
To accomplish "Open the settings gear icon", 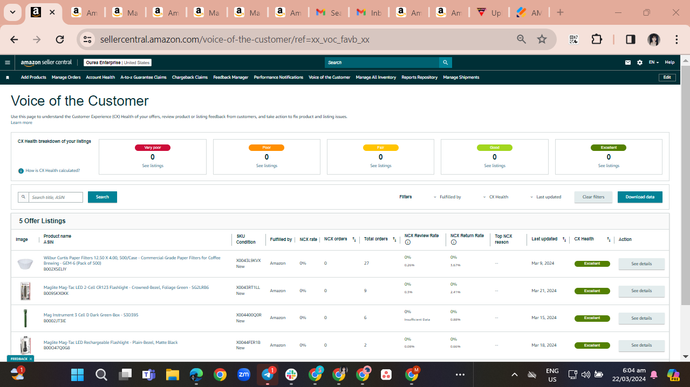I will [640, 63].
